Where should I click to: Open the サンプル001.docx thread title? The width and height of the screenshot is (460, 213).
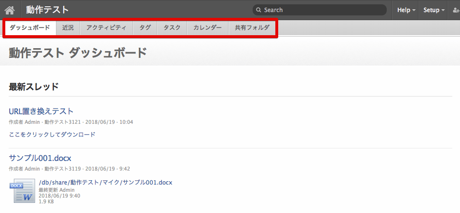[40, 158]
